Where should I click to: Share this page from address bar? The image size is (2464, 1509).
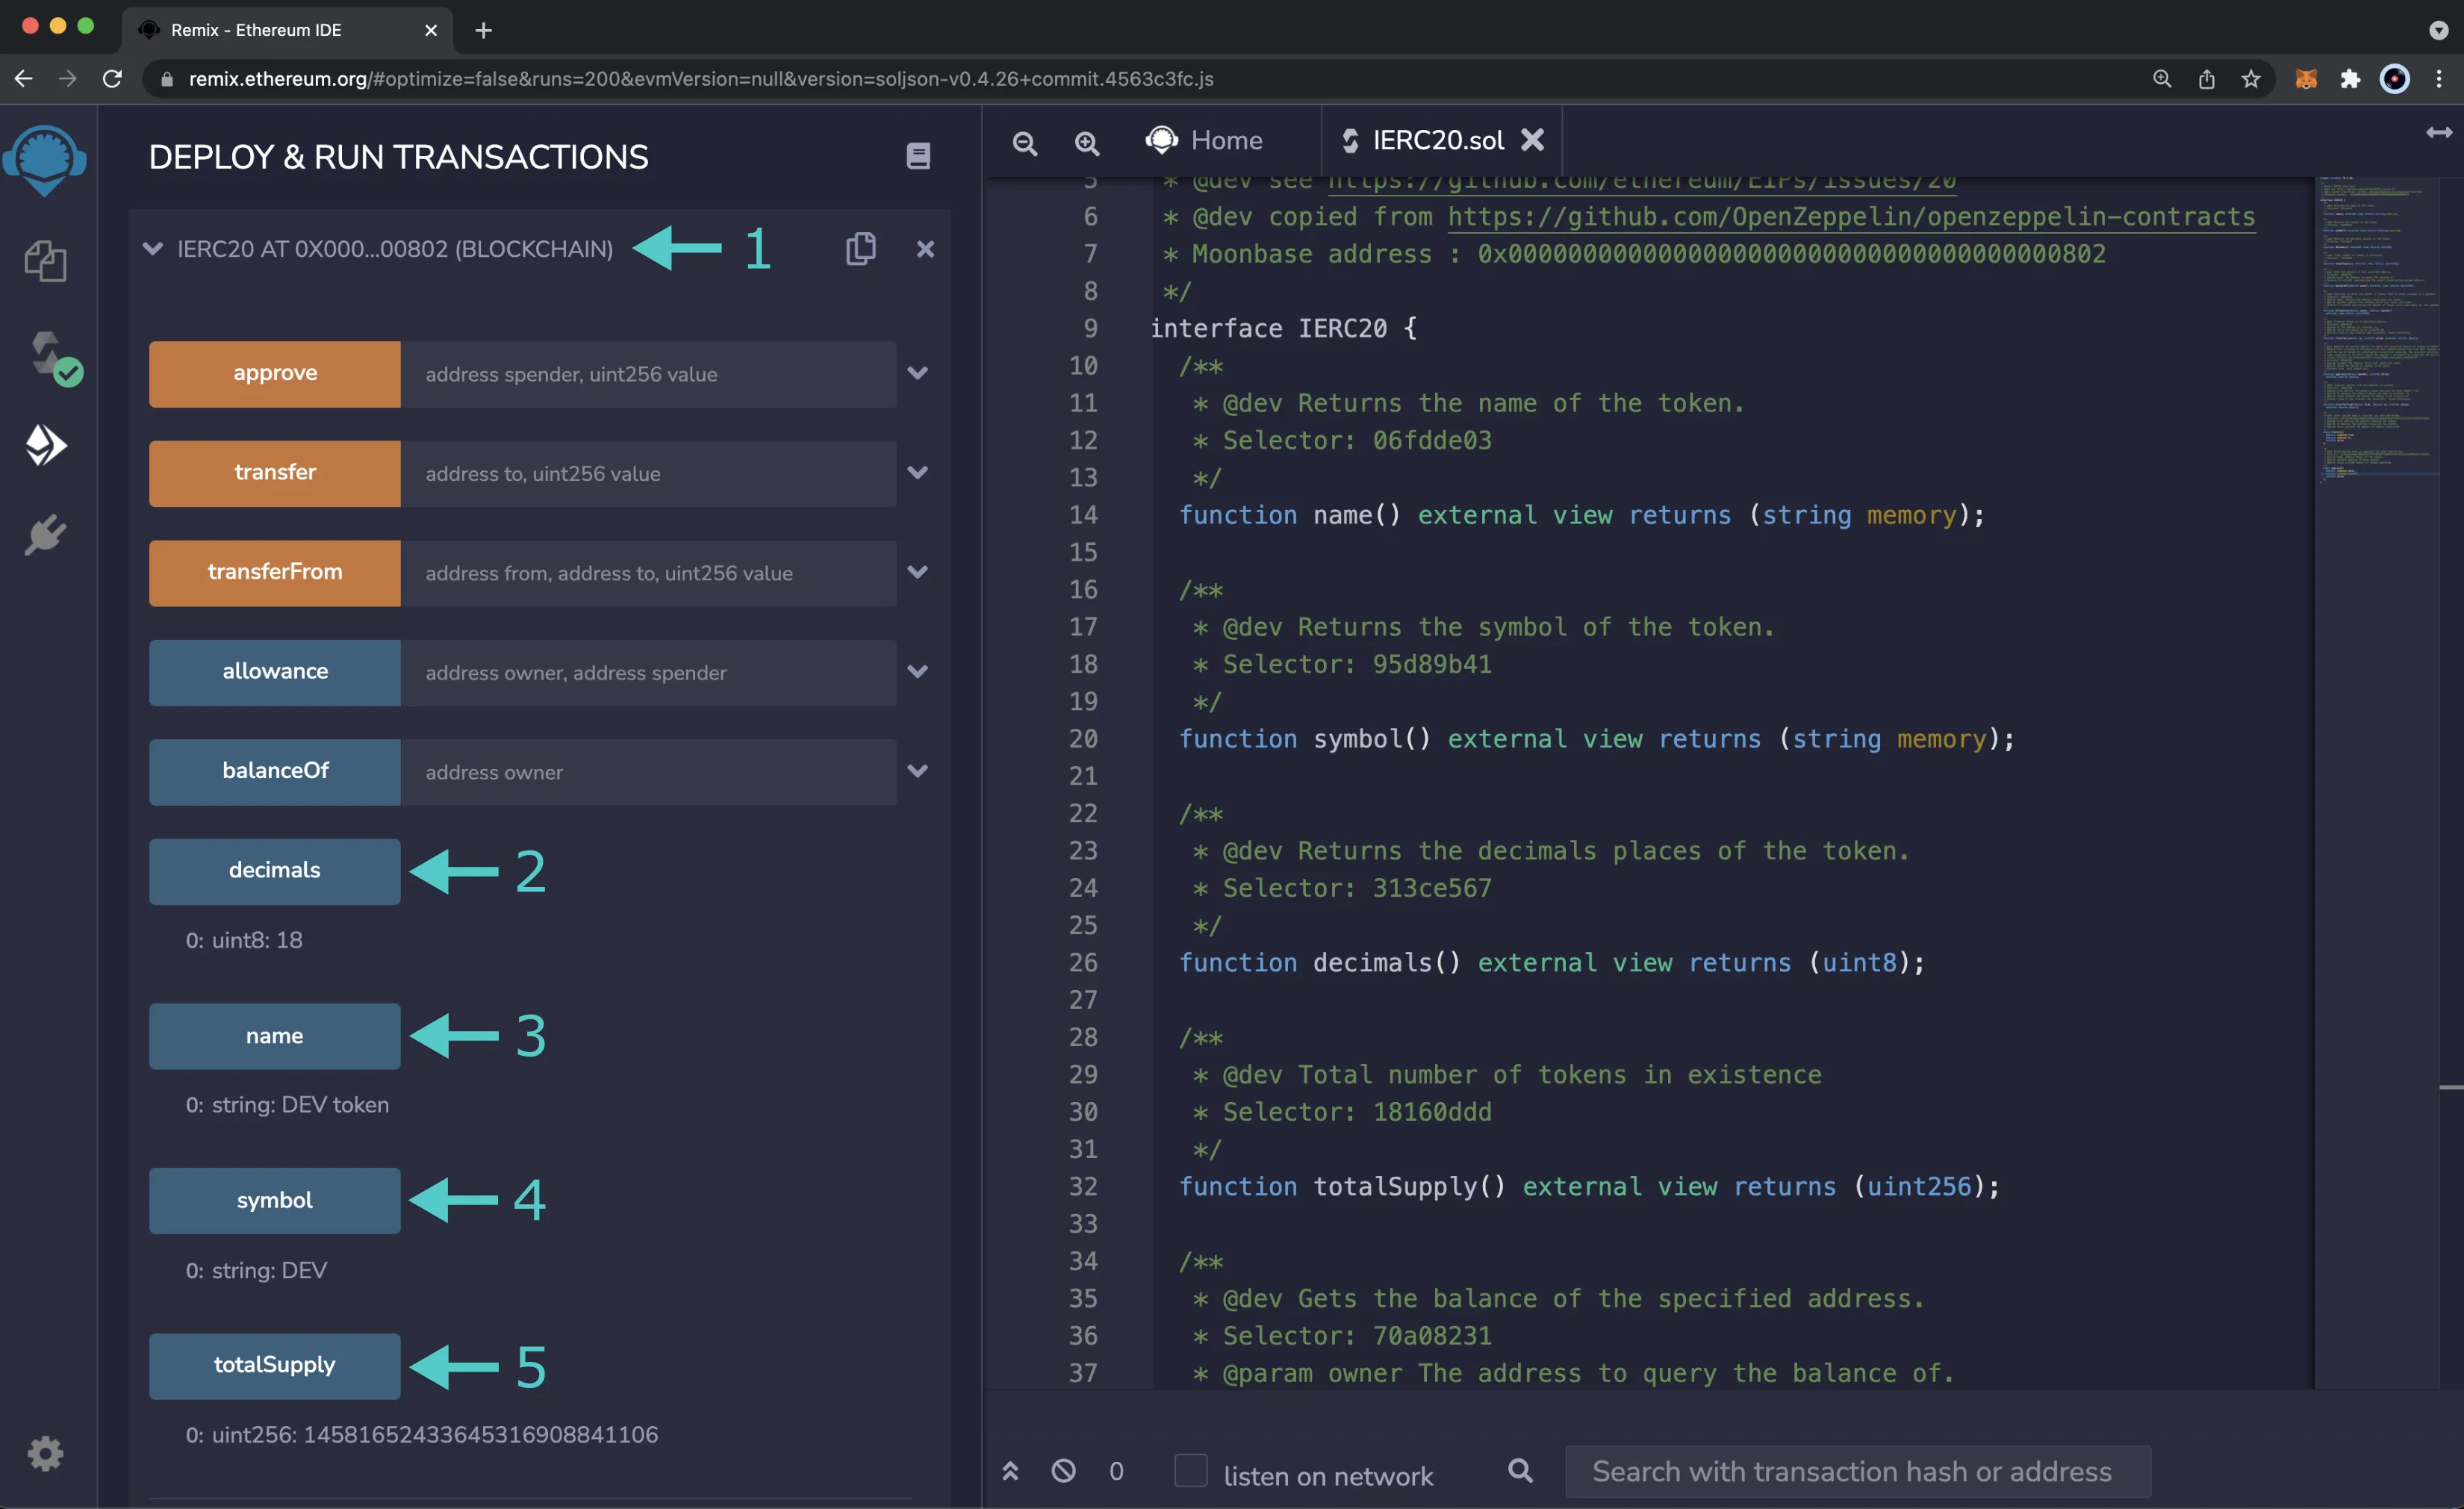[2206, 79]
